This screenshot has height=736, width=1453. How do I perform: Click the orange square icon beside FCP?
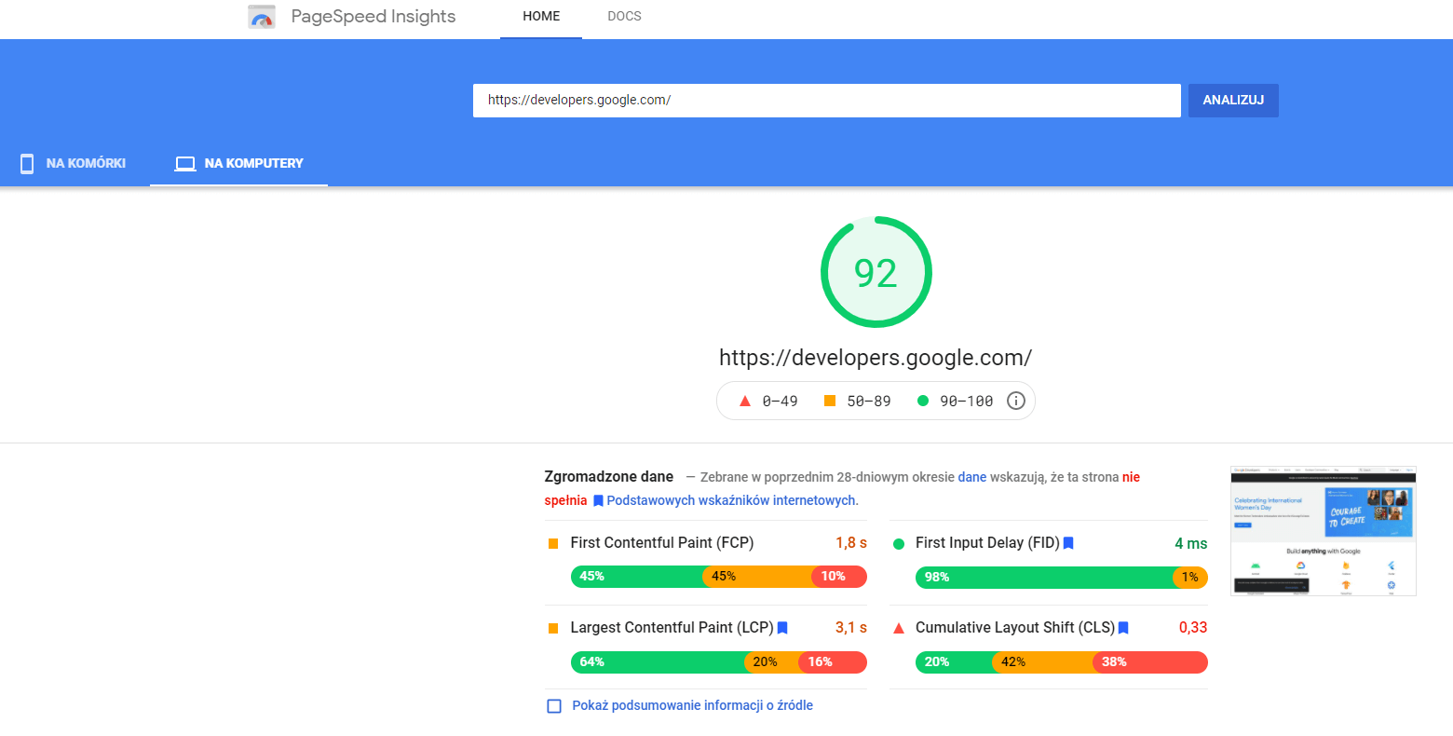tap(553, 543)
